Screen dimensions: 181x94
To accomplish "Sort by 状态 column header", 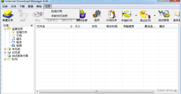I will [x=98, y=26].
